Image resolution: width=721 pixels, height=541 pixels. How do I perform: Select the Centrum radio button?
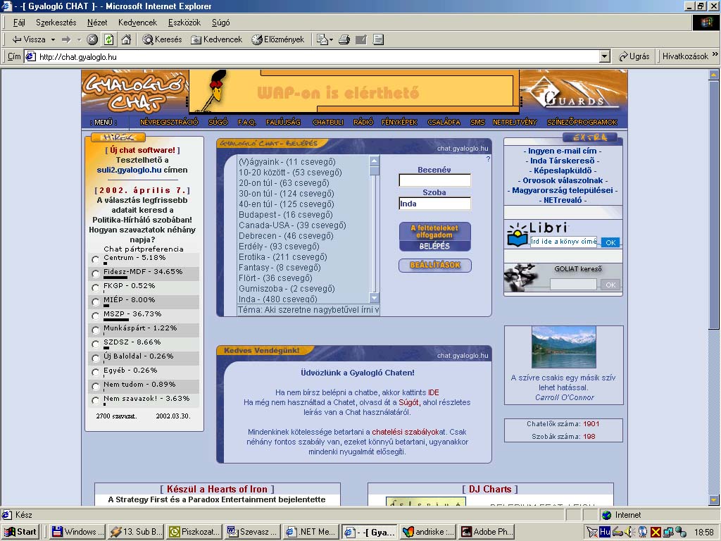96,259
